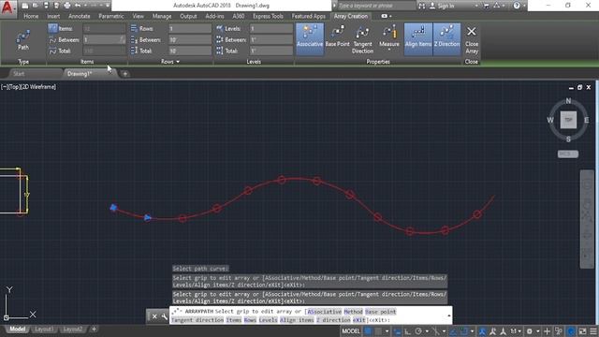Toggle polar tracking in status bar
Image resolution: width=599 pixels, height=337 pixels.
tap(418, 331)
